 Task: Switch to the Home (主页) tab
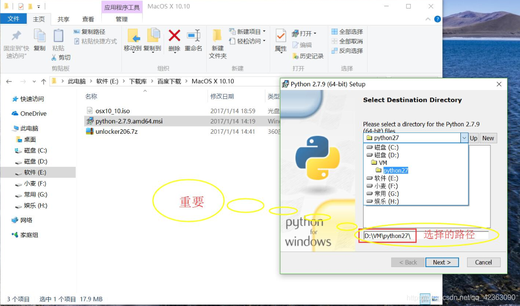(39, 19)
